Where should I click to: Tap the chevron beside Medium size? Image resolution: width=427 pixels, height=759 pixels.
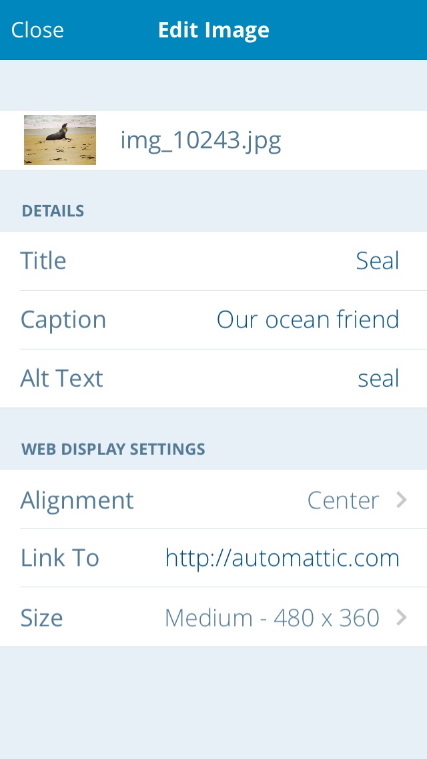(x=402, y=617)
